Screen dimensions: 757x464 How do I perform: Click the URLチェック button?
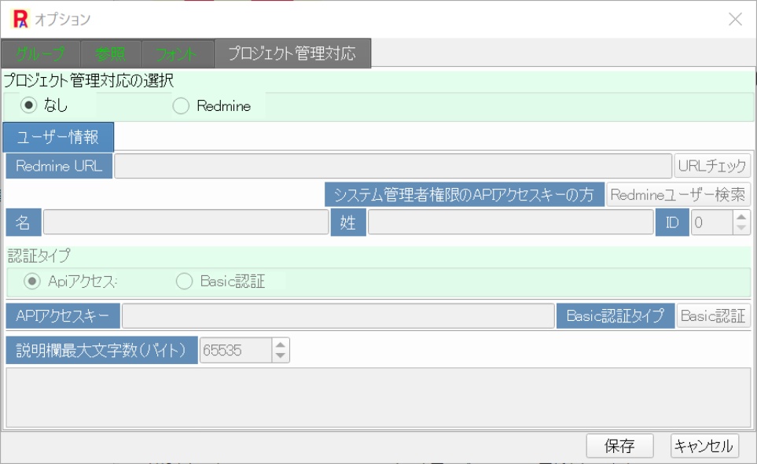pos(712,166)
